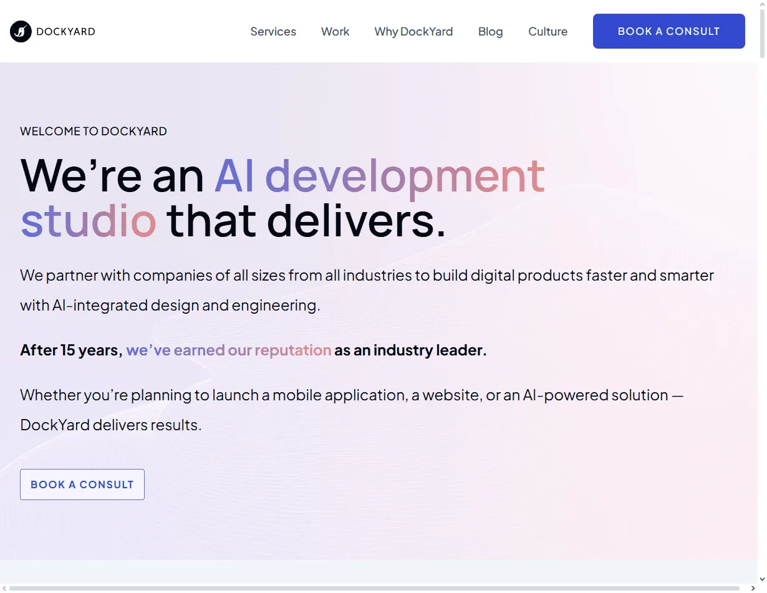Click the "WELCOME TO DOCKYARD" text
The width and height of the screenshot is (767, 593).
(94, 132)
